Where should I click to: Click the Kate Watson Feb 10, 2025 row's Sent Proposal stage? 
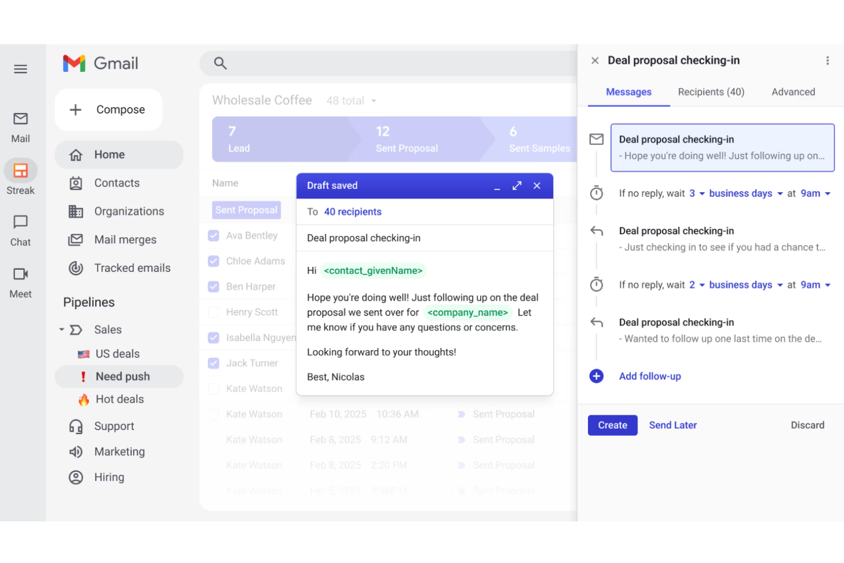(x=496, y=414)
